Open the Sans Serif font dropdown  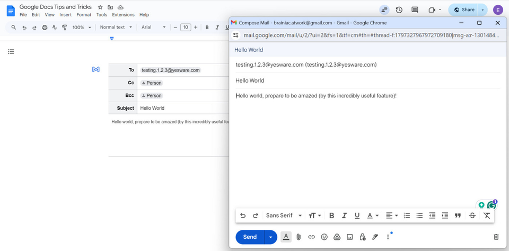[x=284, y=216]
